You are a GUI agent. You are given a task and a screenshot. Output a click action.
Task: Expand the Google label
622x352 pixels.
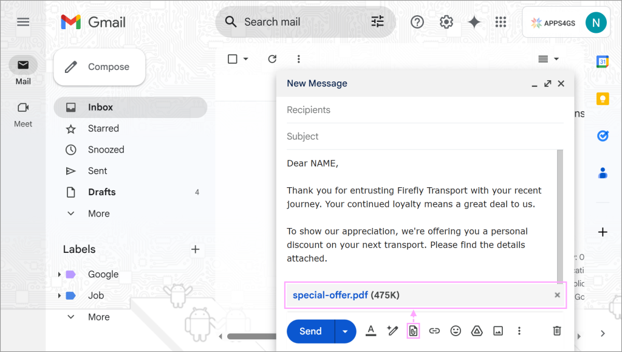coord(60,275)
